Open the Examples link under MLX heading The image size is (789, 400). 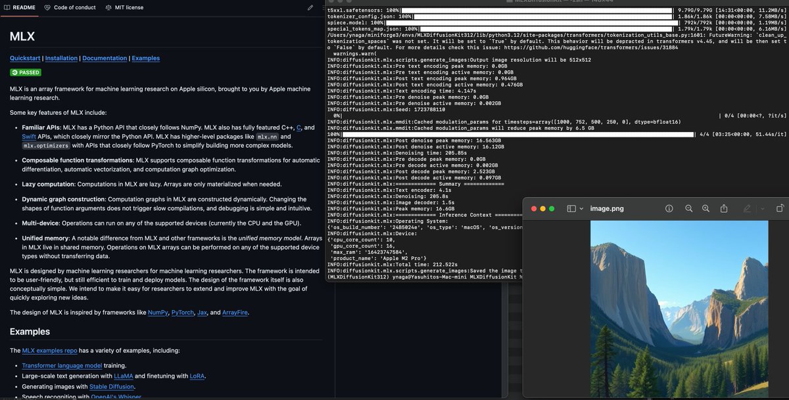pos(145,58)
